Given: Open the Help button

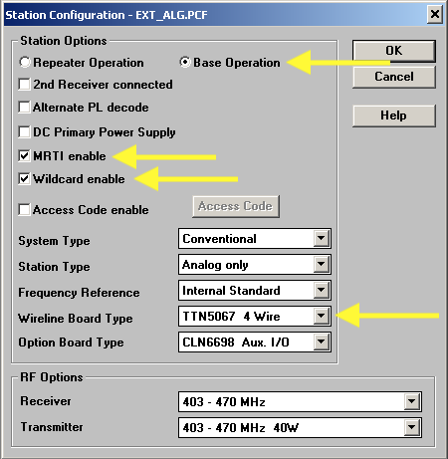Looking at the screenshot, I should point(394,115).
